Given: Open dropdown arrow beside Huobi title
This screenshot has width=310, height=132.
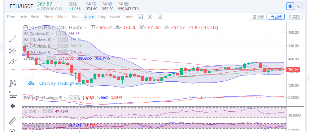Looking at the screenshot, I should tap(85, 27).
